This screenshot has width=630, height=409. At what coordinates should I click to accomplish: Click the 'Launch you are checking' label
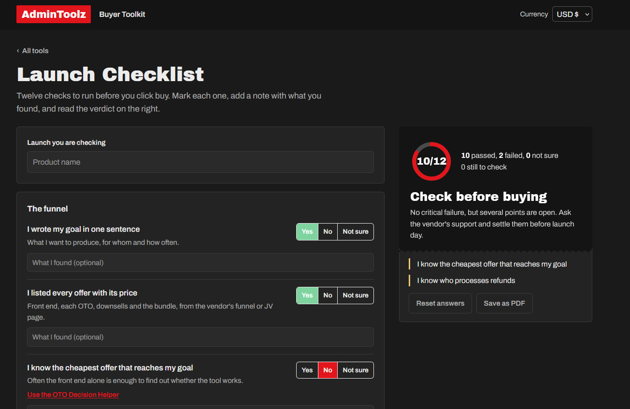tap(66, 142)
